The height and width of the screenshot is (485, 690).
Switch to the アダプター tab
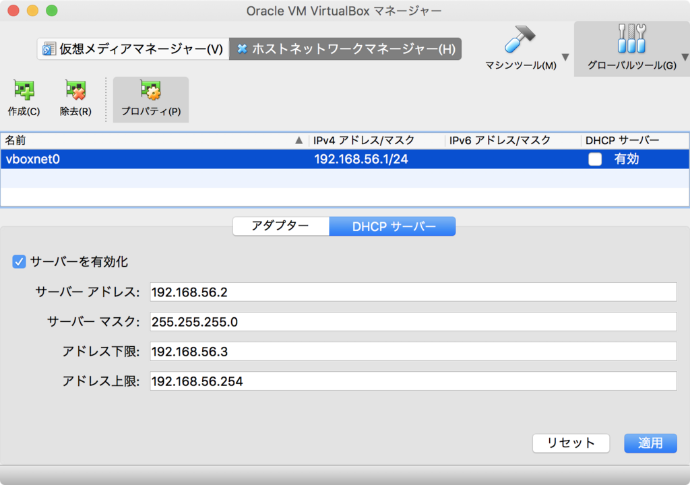[281, 226]
